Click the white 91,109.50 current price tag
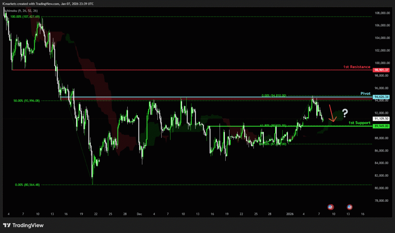 coord(381,119)
